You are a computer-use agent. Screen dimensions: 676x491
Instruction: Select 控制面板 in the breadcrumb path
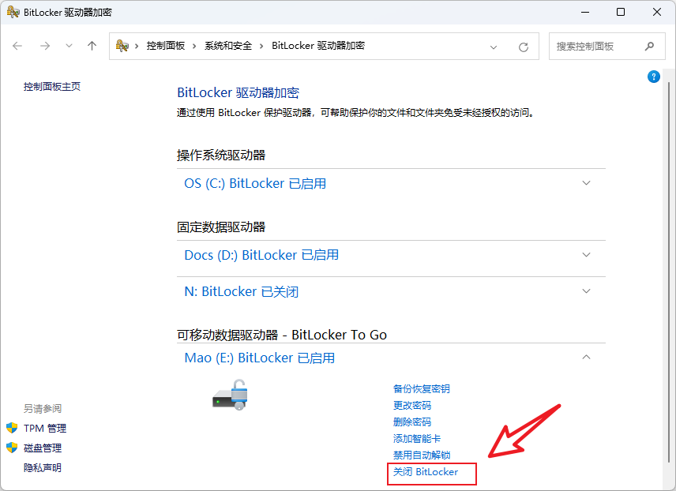tap(165, 47)
